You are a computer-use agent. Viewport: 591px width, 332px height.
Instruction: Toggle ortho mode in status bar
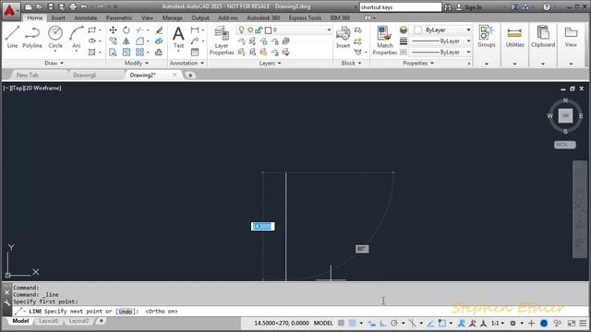point(383,323)
